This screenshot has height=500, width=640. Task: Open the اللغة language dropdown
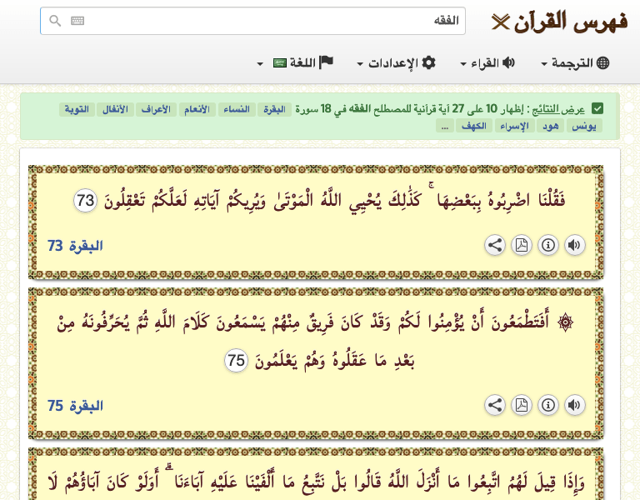tap(296, 62)
